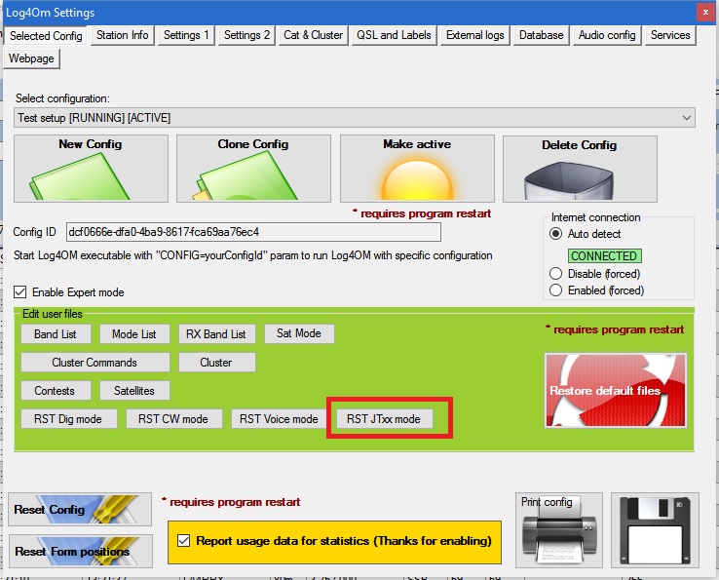Viewport: 719px width, 580px height.
Task: Edit the Cluster Commands file
Action: (x=95, y=363)
